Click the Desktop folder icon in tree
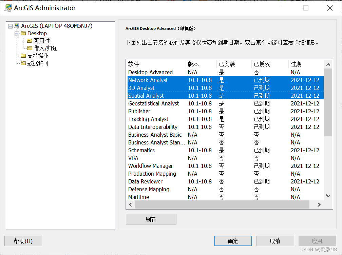Viewport: 342px width, 255px height. click(x=23, y=33)
